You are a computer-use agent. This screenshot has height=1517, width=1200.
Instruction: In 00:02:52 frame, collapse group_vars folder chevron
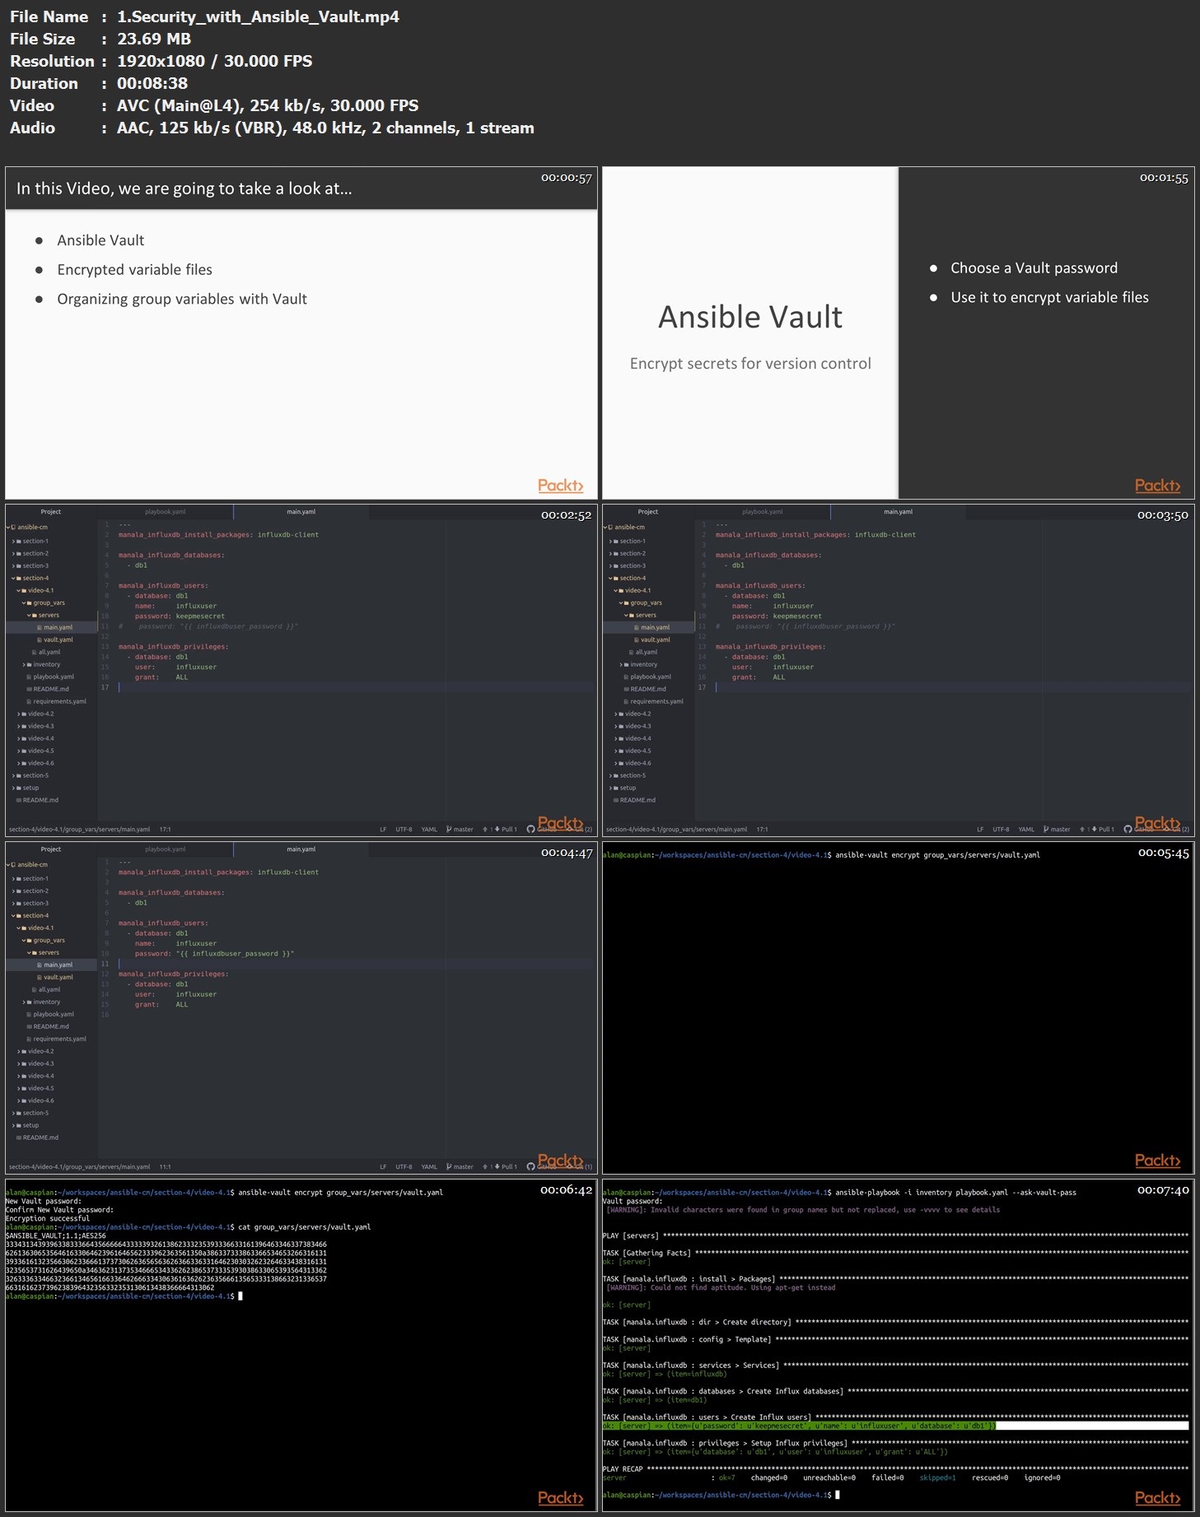pos(24,603)
